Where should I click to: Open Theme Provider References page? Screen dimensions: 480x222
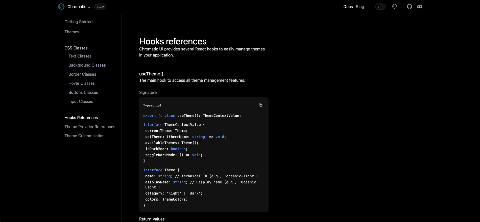pos(90,127)
